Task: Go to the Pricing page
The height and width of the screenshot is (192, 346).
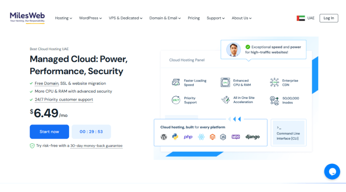Action: tap(194, 18)
